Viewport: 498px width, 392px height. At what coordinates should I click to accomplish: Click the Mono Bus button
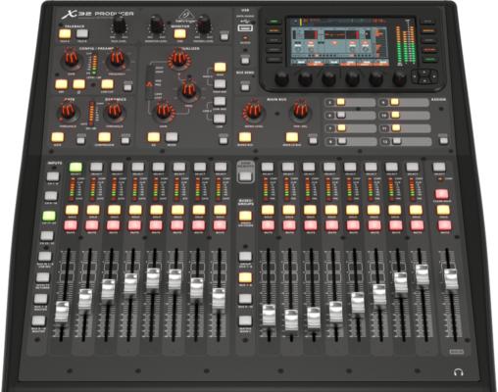coord(245,137)
